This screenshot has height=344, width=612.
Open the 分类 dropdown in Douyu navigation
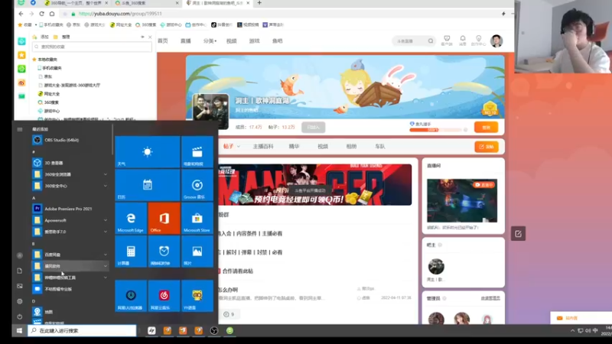[210, 41]
